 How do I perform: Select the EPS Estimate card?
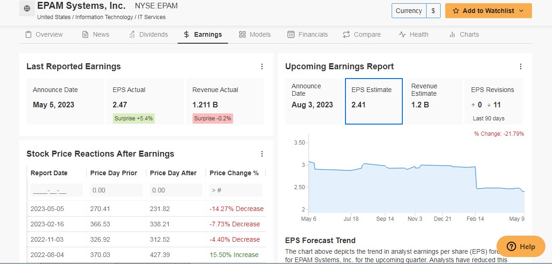point(374,101)
